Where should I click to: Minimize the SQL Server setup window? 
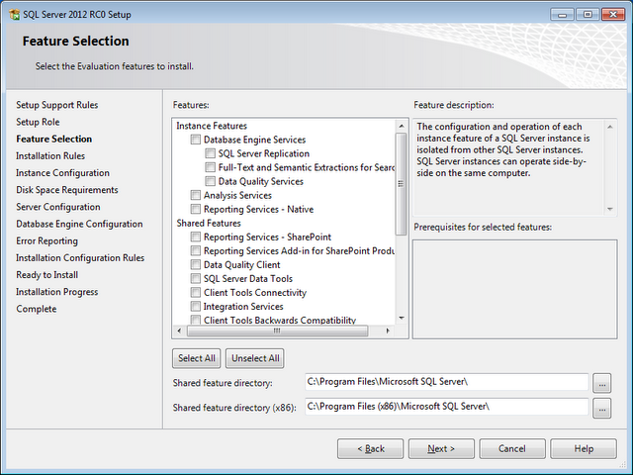563,15
